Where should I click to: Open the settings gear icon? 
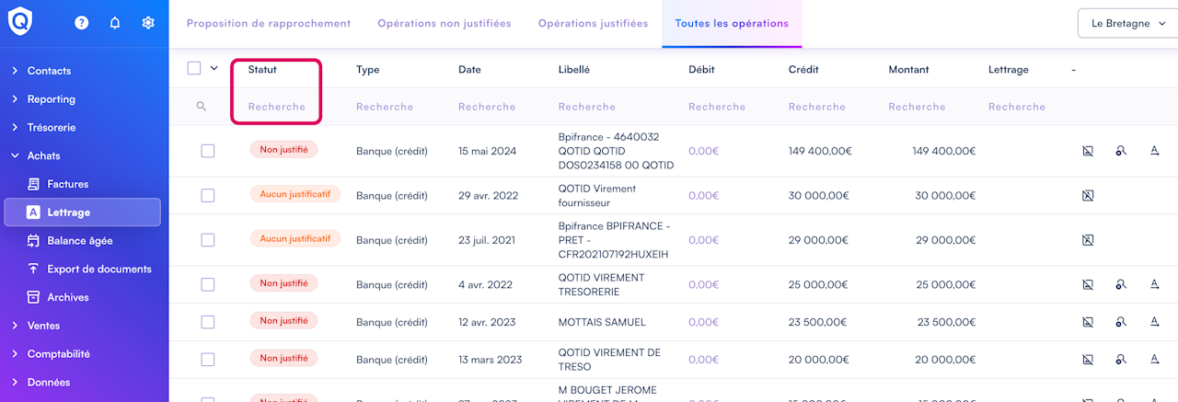(148, 23)
